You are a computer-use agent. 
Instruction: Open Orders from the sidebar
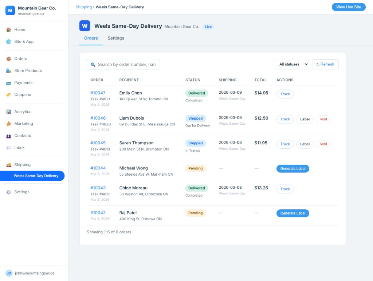click(20, 59)
